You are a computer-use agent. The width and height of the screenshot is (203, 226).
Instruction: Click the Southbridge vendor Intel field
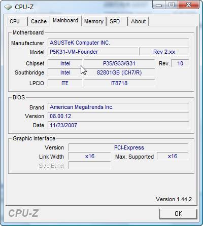click(65, 72)
